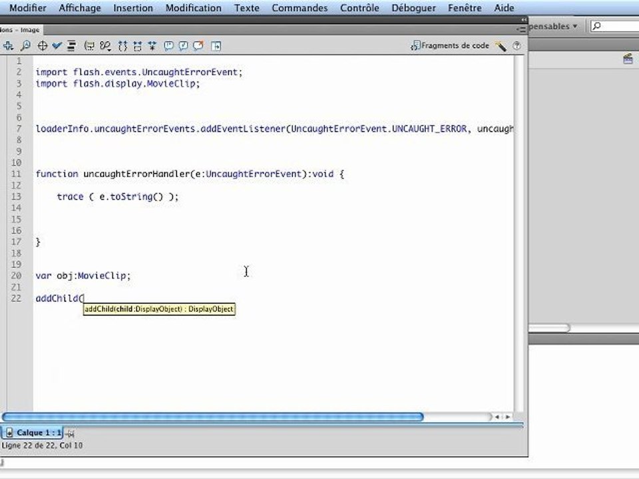
Task: Open the Modification menu
Action: tap(194, 8)
